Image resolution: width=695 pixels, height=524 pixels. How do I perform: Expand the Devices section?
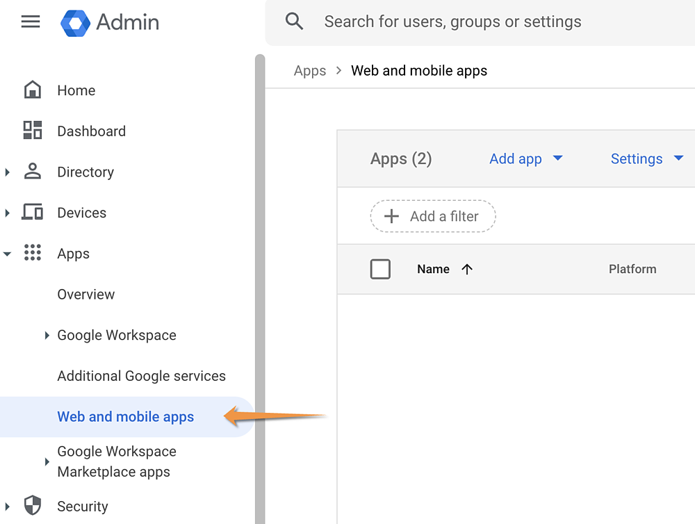(7, 213)
